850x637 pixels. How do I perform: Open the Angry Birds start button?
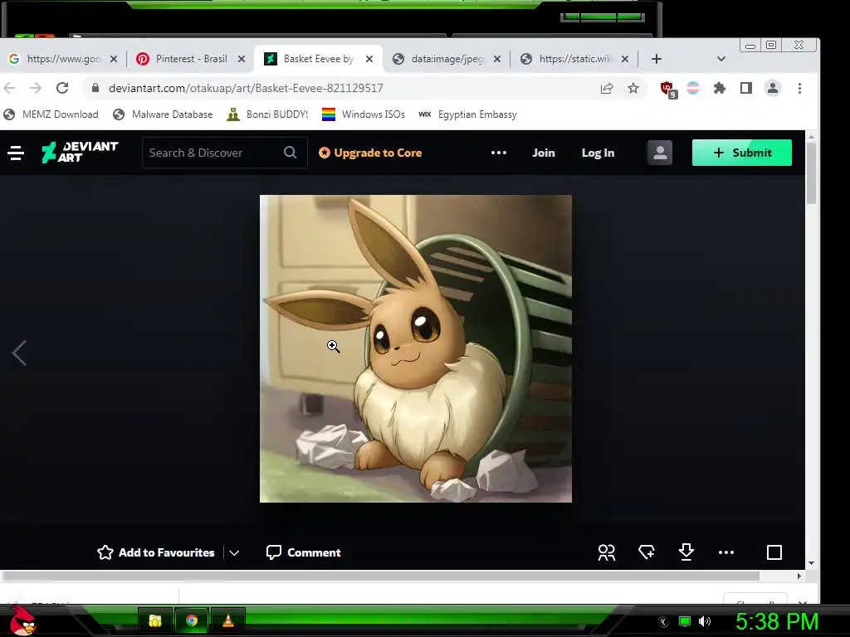click(22, 620)
